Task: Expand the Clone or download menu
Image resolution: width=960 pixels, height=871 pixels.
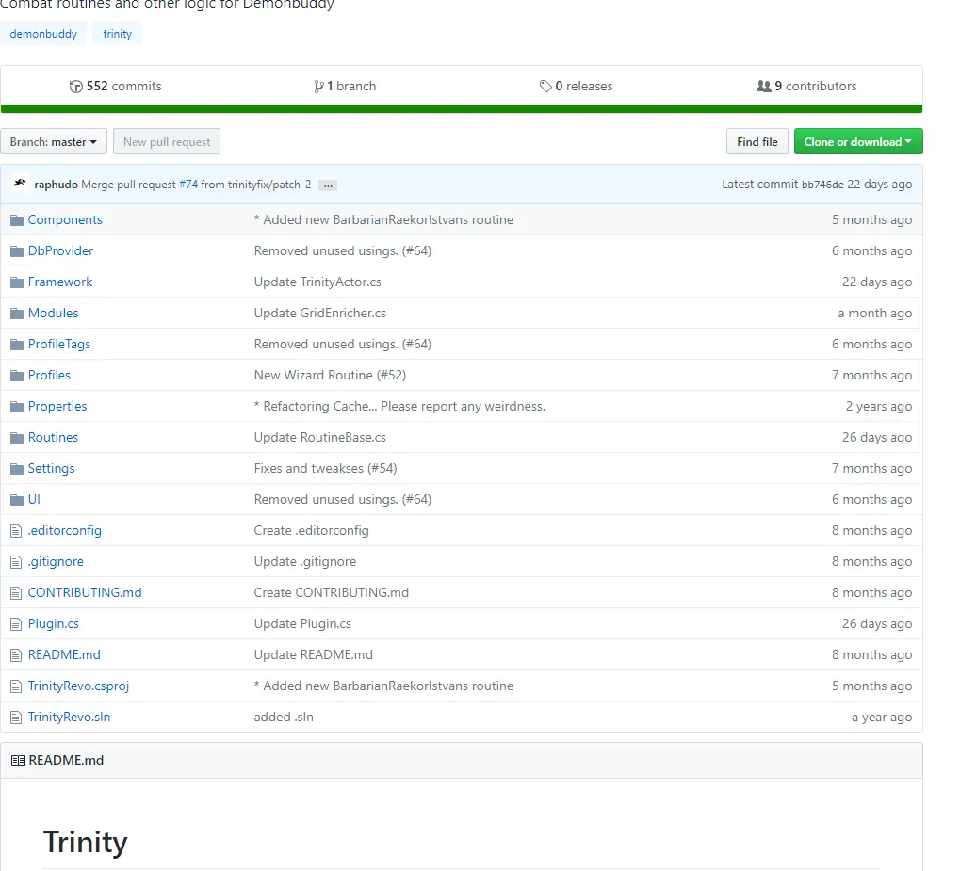Action: (x=857, y=142)
